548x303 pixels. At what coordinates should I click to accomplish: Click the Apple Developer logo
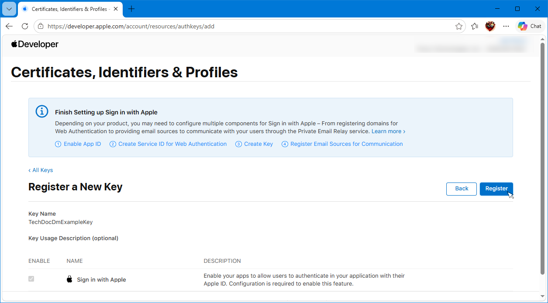[34, 44]
